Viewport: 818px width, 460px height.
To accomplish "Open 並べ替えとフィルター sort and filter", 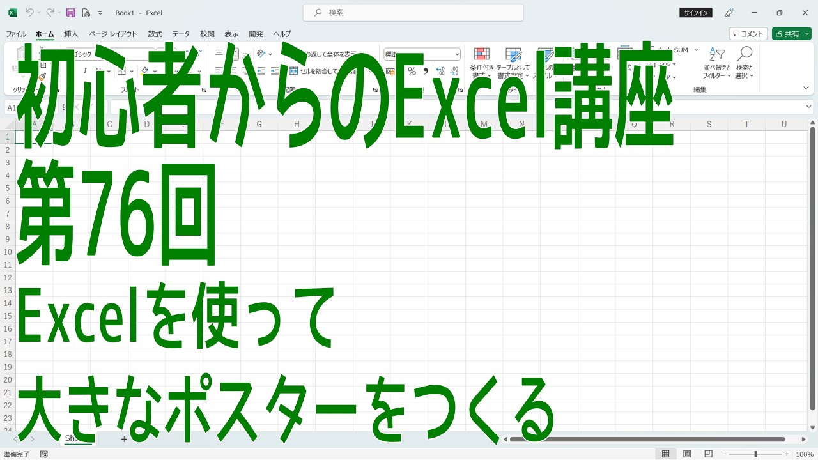I will (716, 63).
